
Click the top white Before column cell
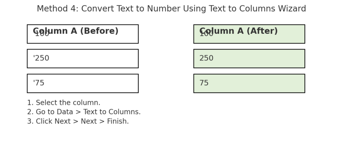coord(83,34)
